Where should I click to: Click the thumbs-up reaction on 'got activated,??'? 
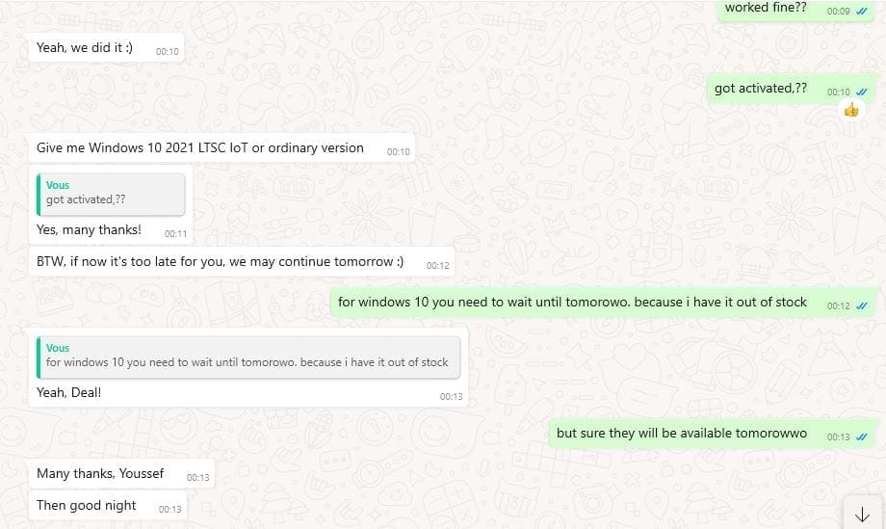[x=851, y=109]
